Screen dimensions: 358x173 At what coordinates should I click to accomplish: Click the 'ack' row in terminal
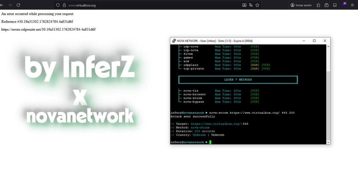coord(219,61)
